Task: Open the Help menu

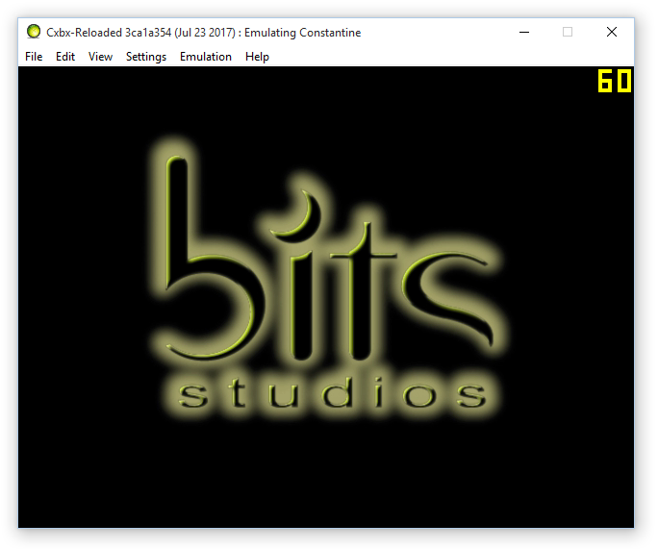Action: [257, 57]
